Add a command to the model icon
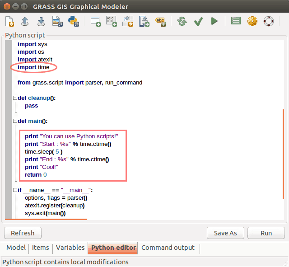289x267 pixels. [95, 21]
